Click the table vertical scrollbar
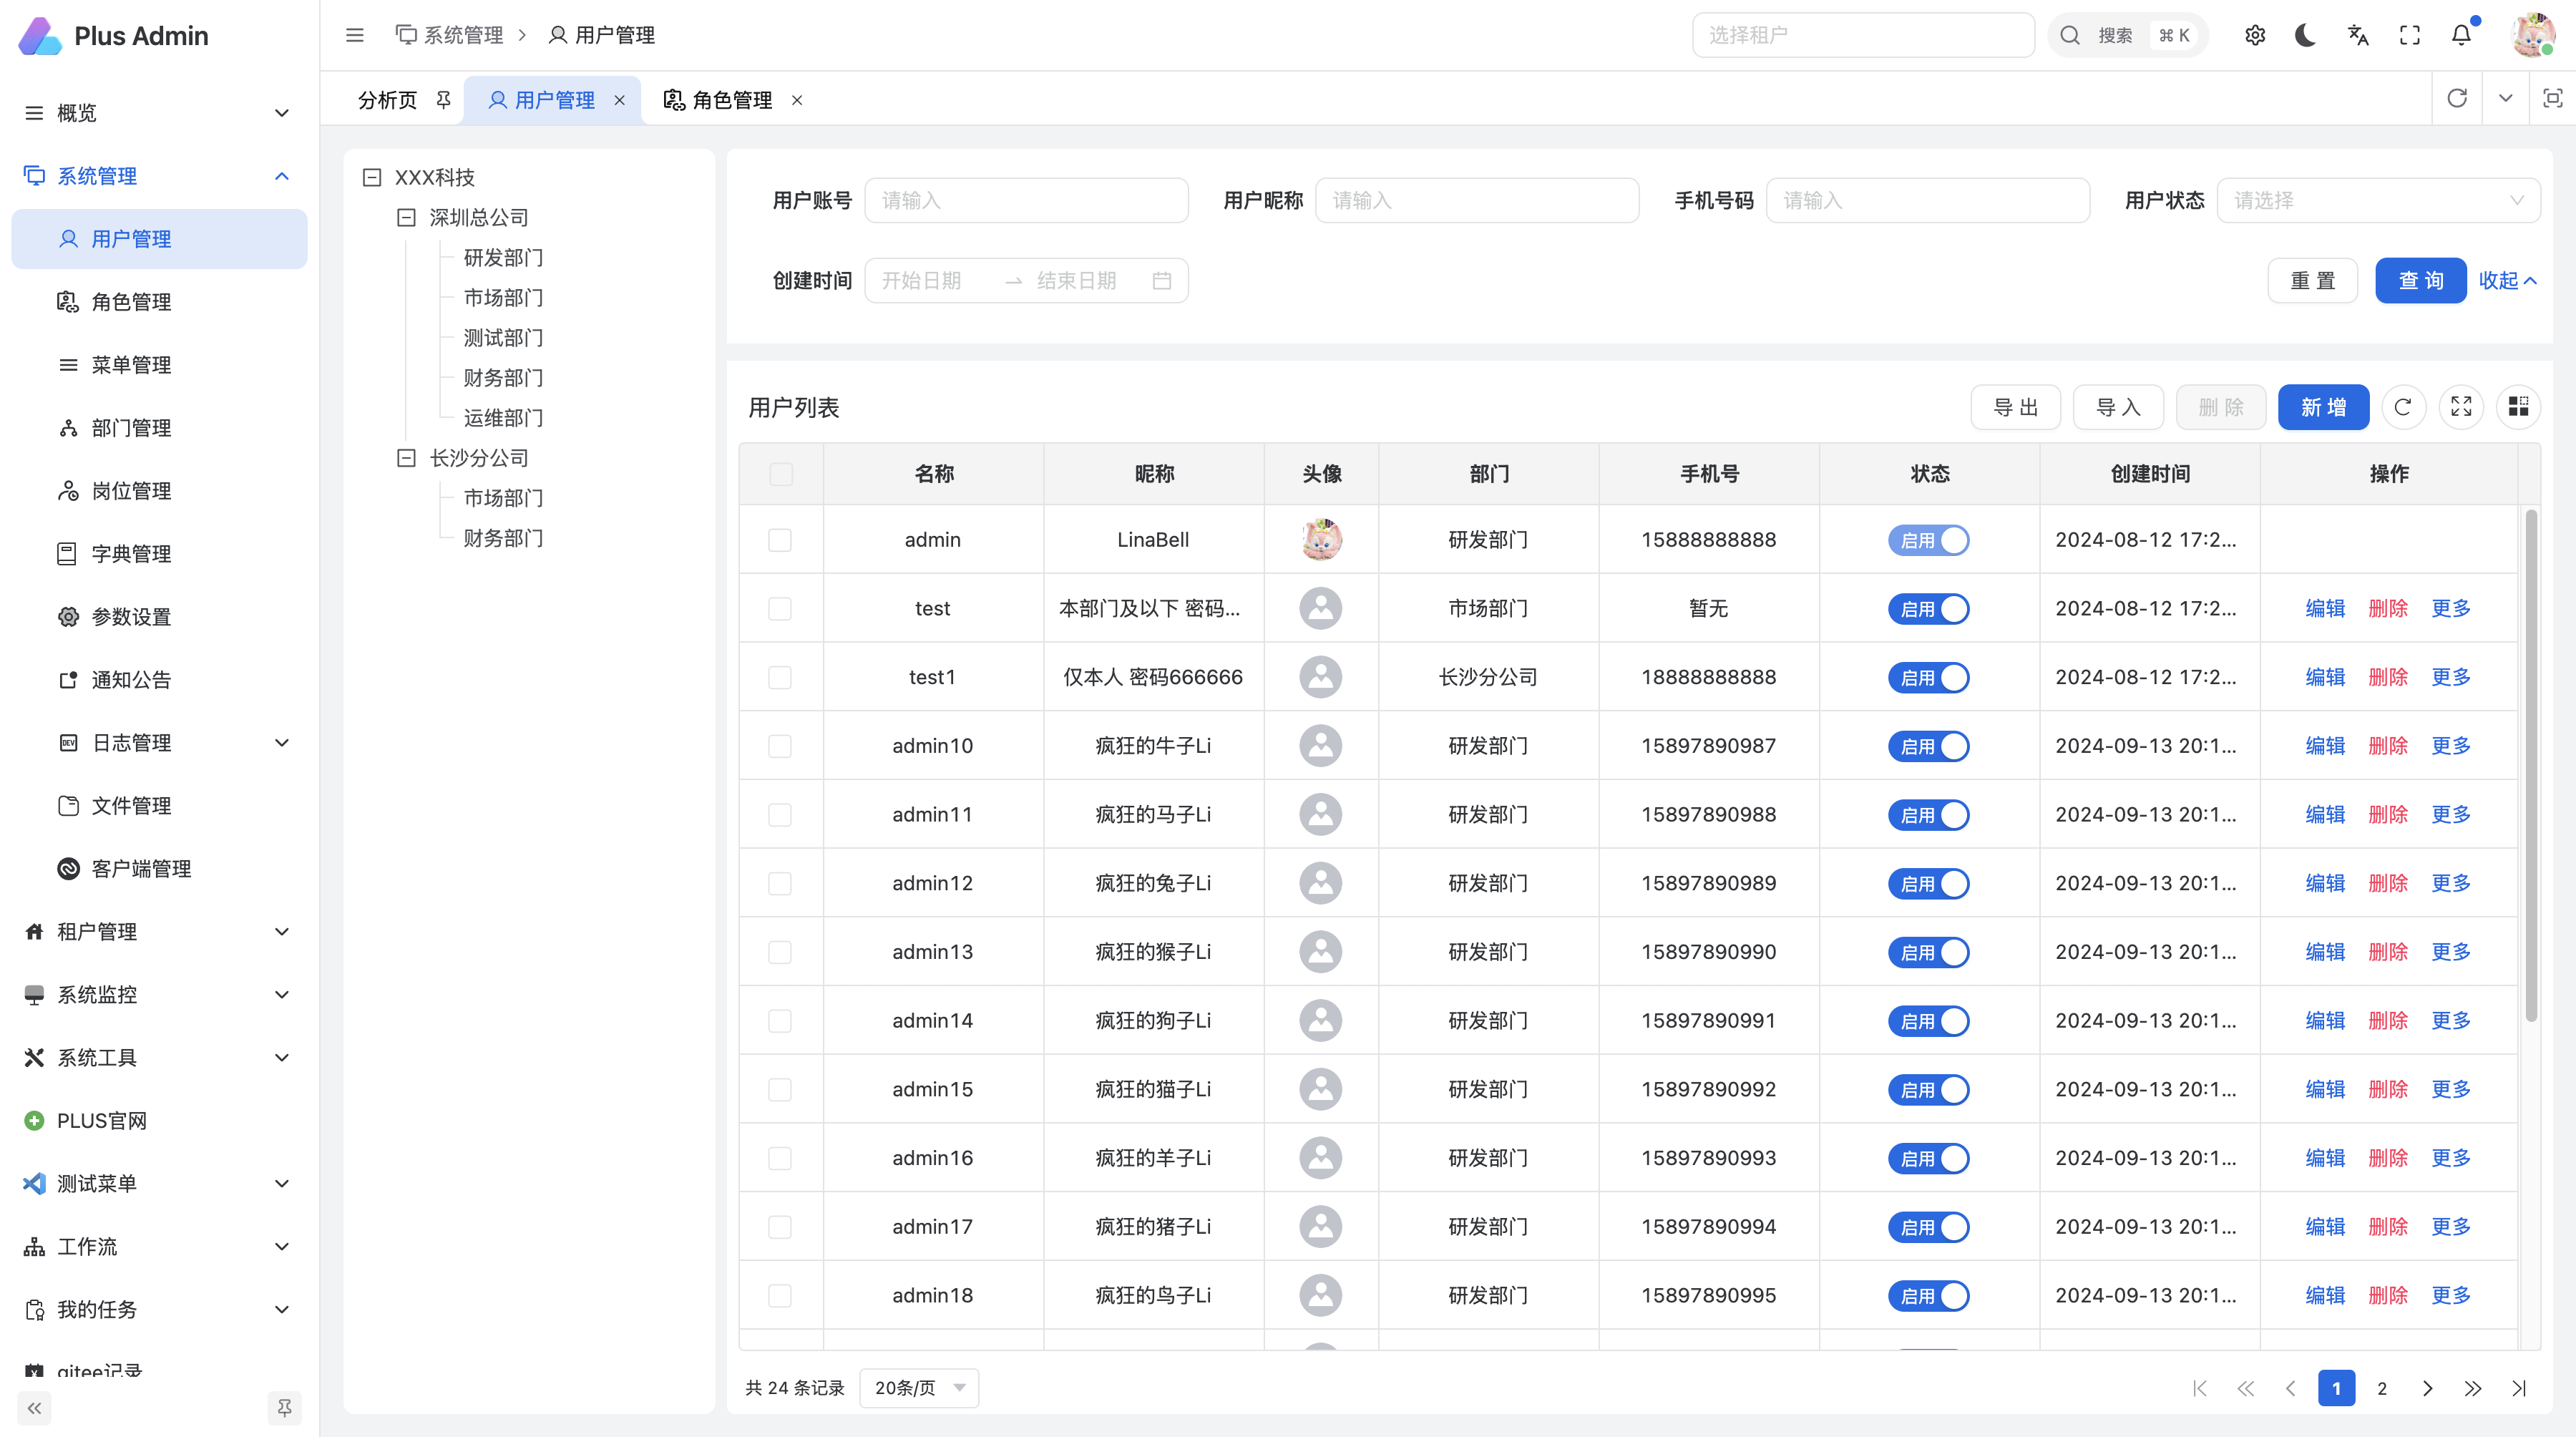The image size is (2576, 1437). [2530, 765]
